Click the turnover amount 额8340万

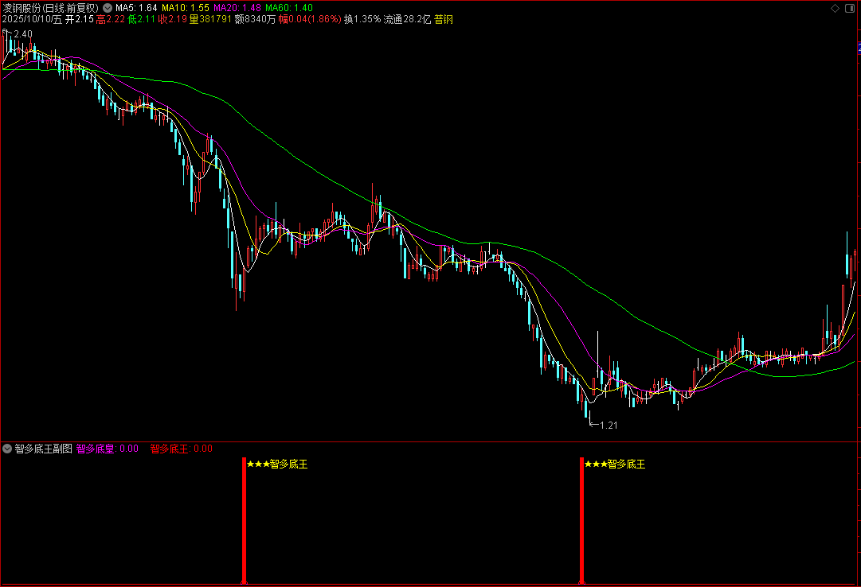click(x=255, y=20)
